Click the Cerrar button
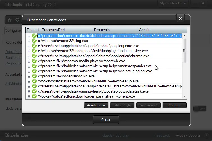 106,120
